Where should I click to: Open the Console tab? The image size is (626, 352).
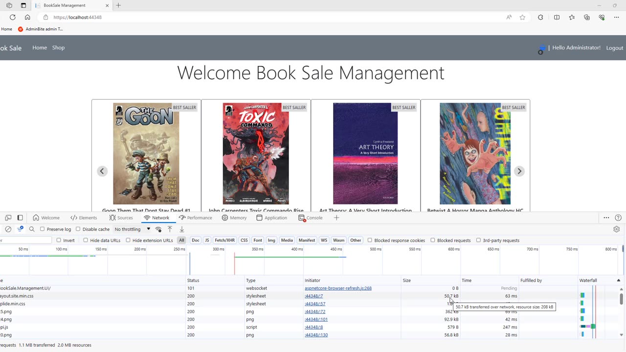point(310,218)
